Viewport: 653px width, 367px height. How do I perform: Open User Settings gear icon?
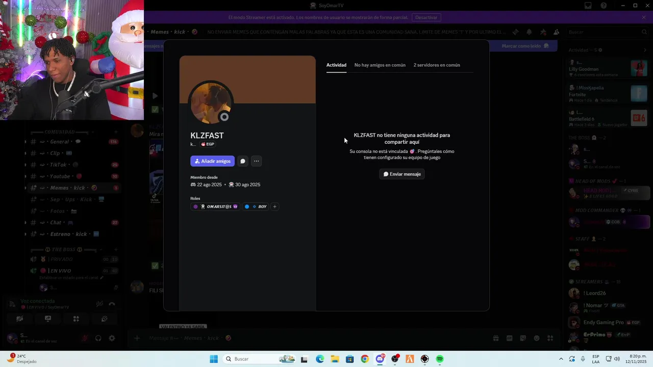(112, 338)
